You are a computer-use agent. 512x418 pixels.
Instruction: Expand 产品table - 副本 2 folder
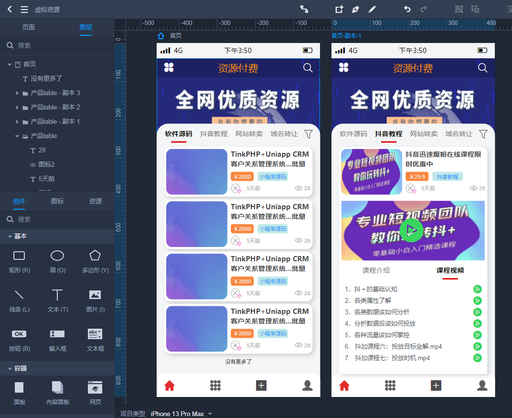click(17, 107)
